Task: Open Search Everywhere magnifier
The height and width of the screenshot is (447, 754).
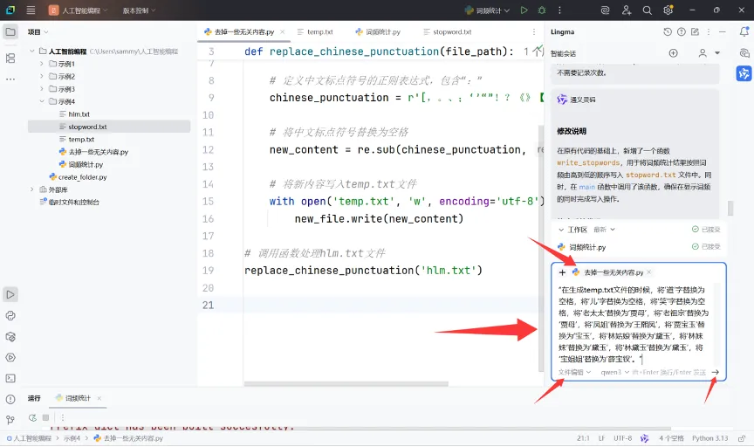Action: (648, 10)
